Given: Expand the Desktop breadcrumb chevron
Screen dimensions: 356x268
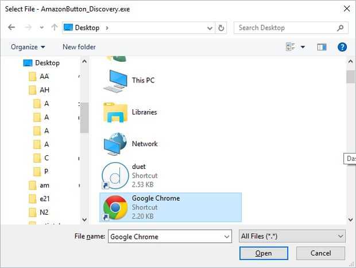Looking at the screenshot, I should click(x=107, y=28).
